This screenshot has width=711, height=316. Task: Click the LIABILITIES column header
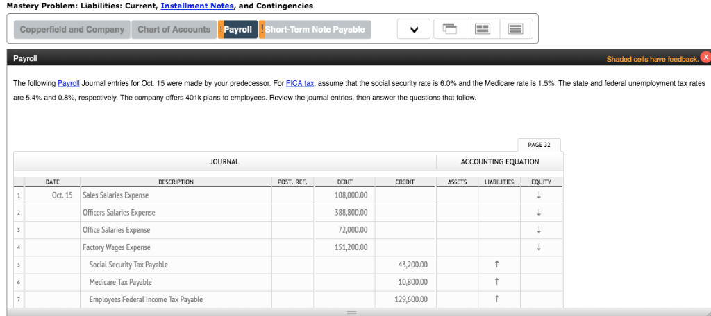pos(499,182)
